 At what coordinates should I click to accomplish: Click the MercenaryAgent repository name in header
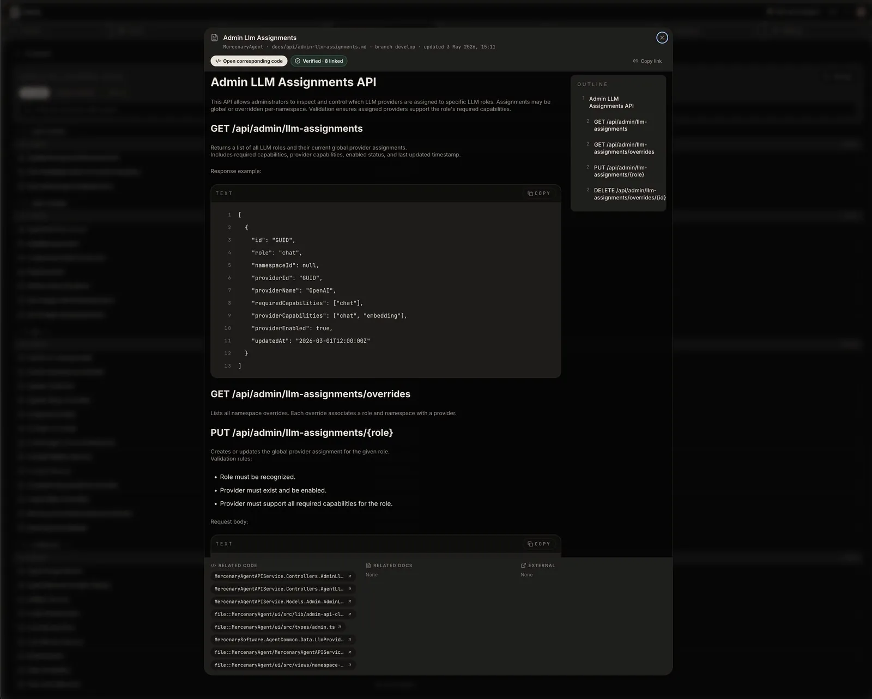point(243,47)
